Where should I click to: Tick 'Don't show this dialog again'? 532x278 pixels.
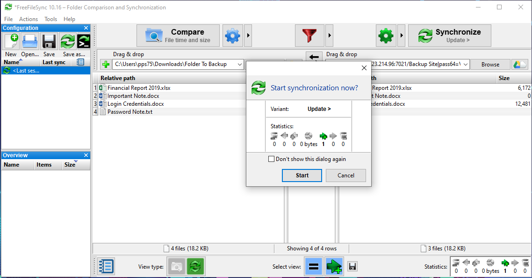[x=271, y=159]
